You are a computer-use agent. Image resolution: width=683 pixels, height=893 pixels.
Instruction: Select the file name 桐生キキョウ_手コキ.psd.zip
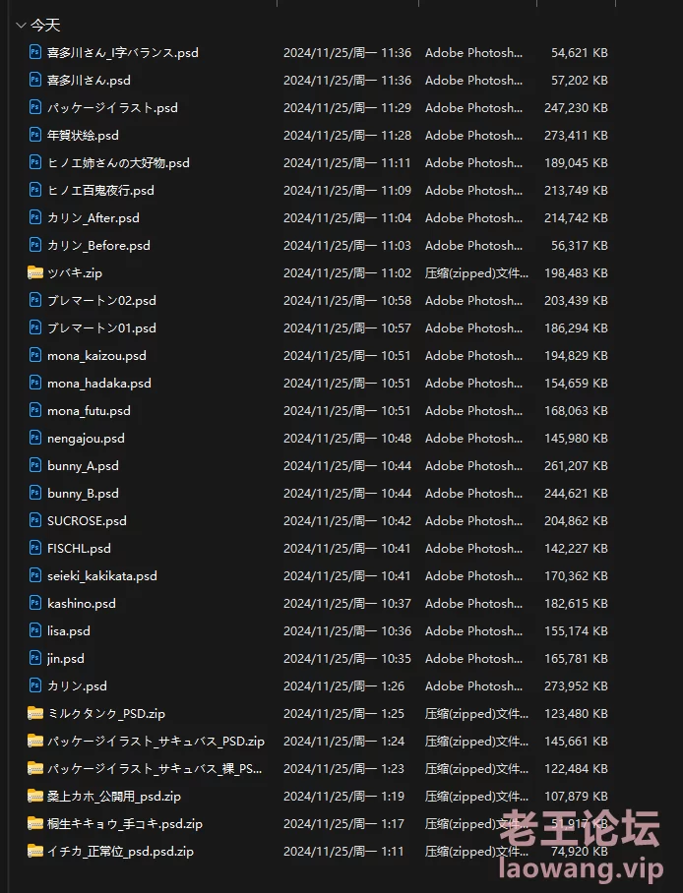click(125, 823)
